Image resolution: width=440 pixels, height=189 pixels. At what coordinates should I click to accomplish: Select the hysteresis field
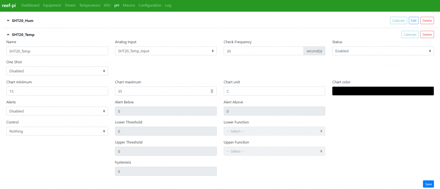tap(166, 171)
